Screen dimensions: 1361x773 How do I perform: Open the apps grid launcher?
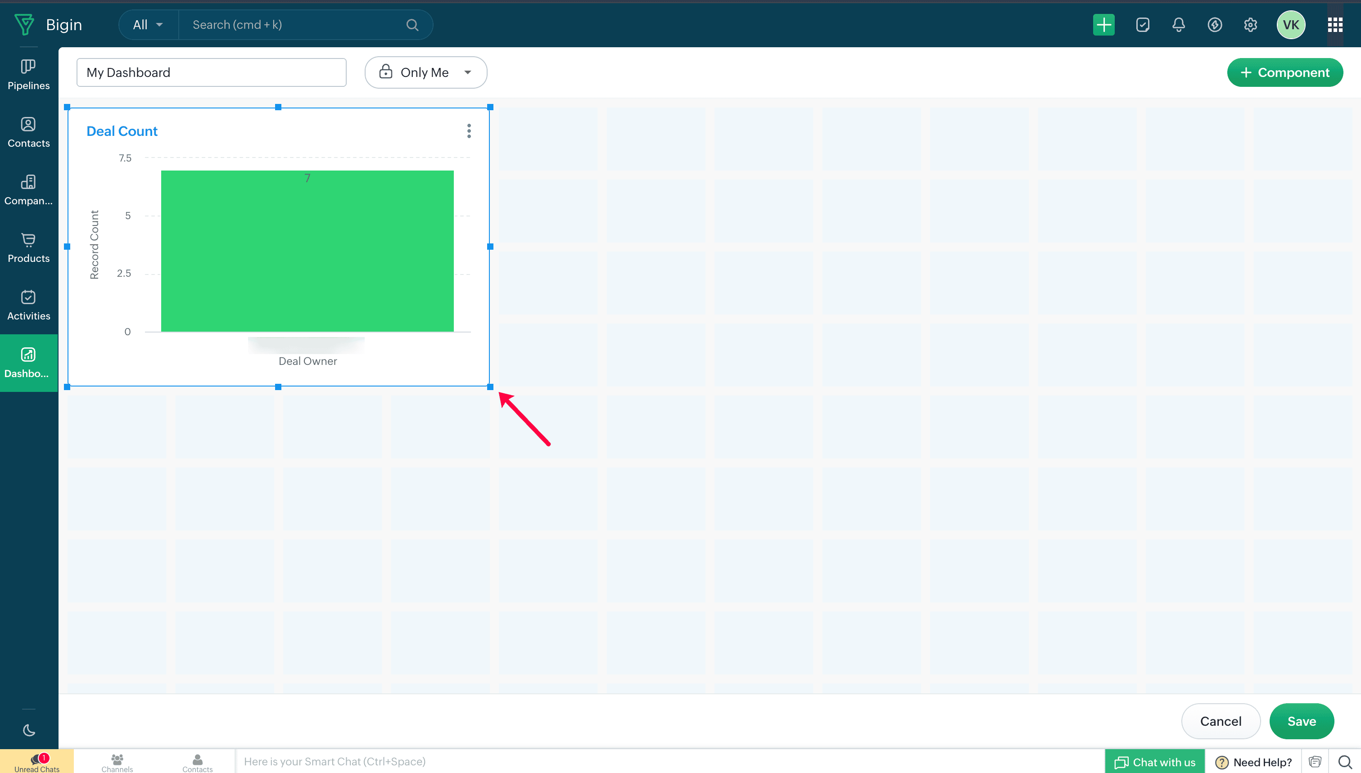[x=1335, y=25]
